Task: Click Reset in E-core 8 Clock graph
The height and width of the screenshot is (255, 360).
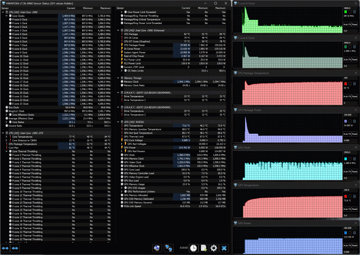Action: [x=355, y=59]
